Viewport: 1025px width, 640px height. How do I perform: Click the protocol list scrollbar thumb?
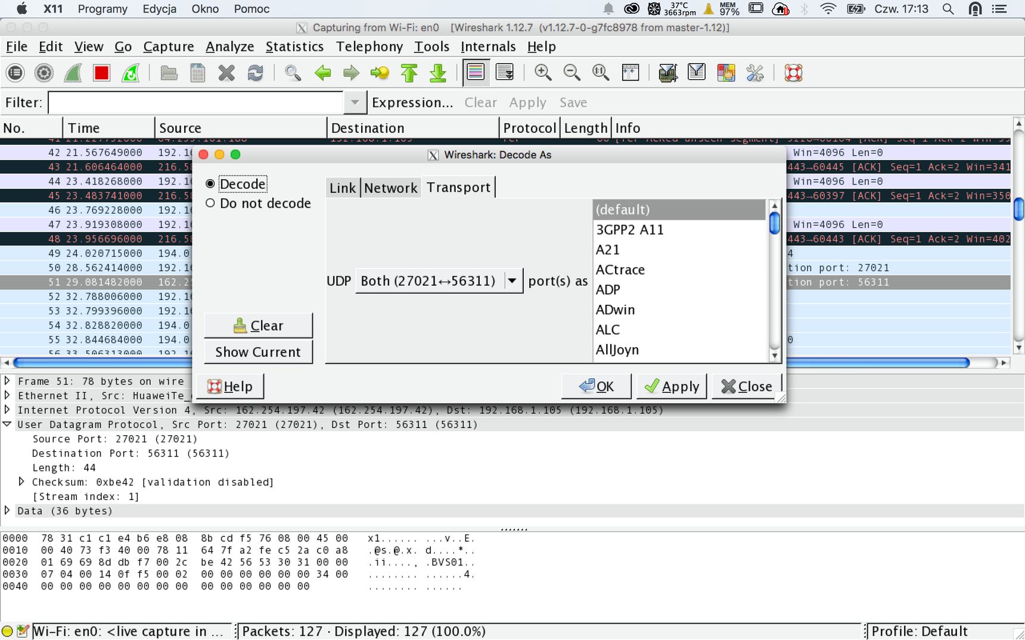(775, 223)
